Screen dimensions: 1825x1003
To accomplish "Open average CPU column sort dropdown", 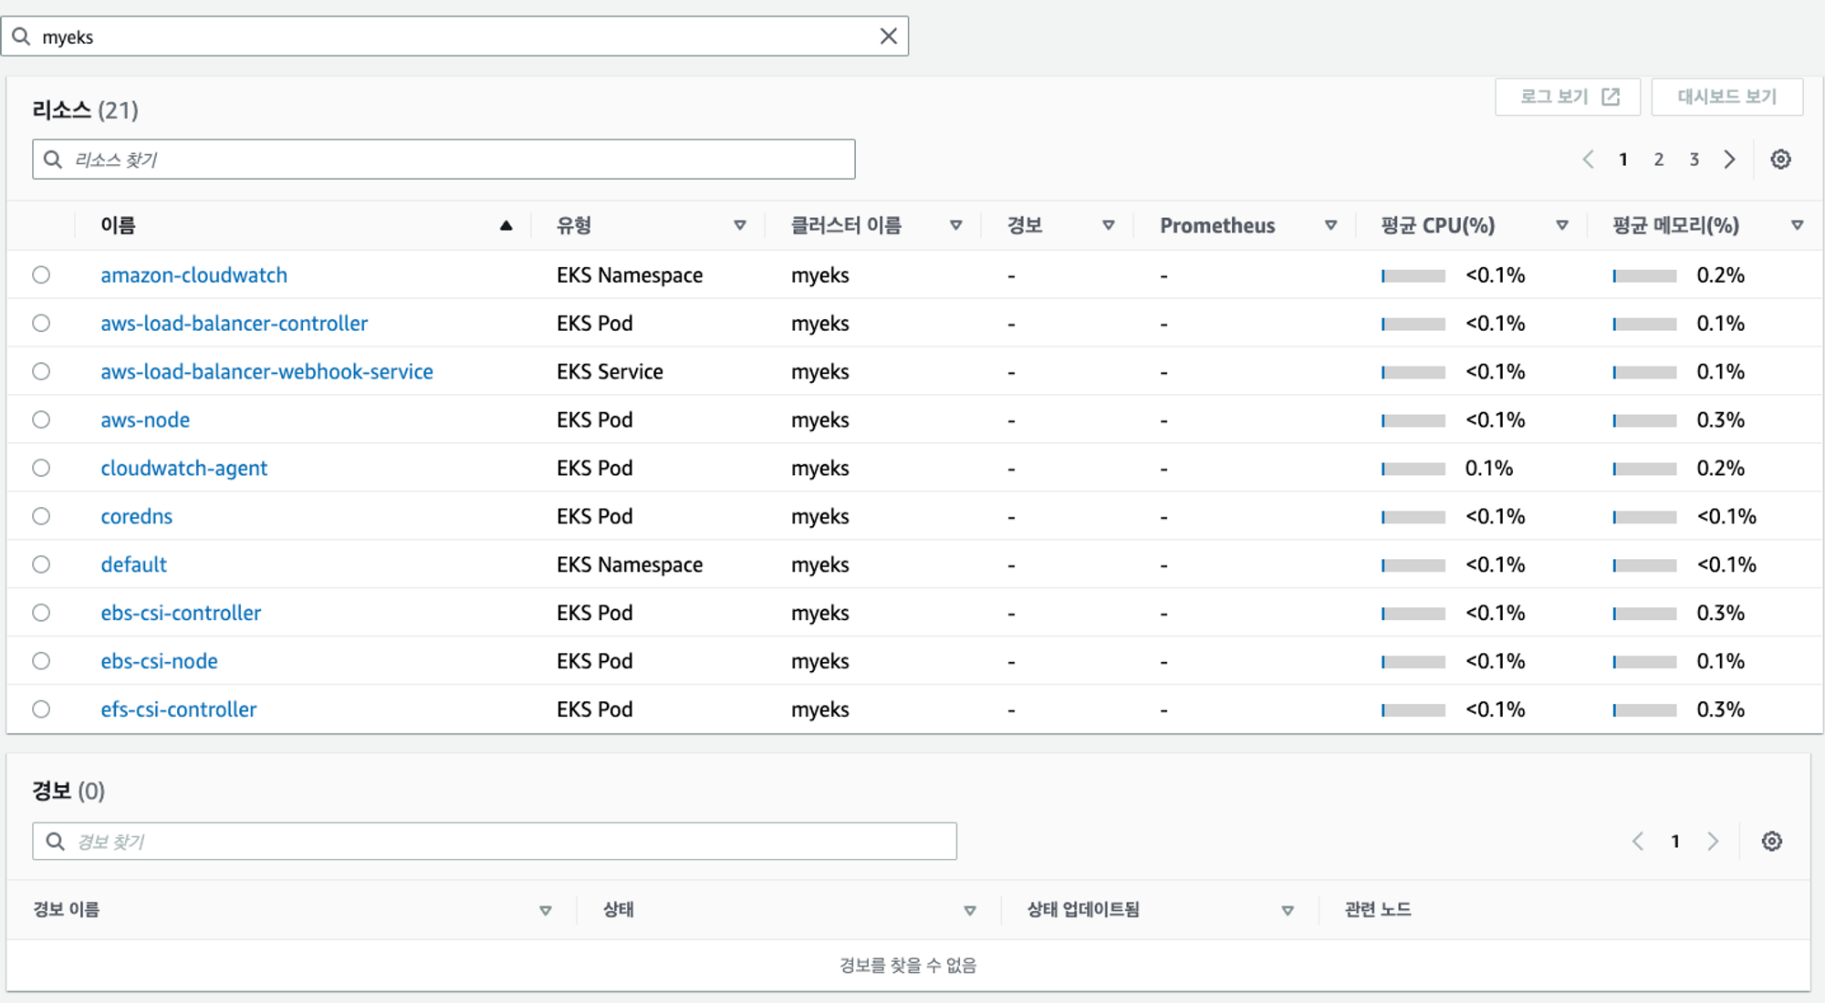I will [x=1562, y=225].
